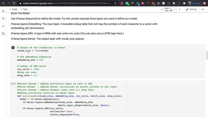Click the red update icon at toolbar end

(204, 3)
